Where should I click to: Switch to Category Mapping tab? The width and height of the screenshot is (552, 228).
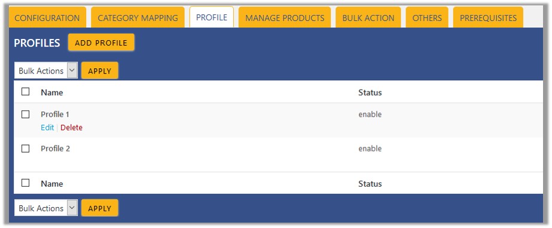[x=138, y=17]
